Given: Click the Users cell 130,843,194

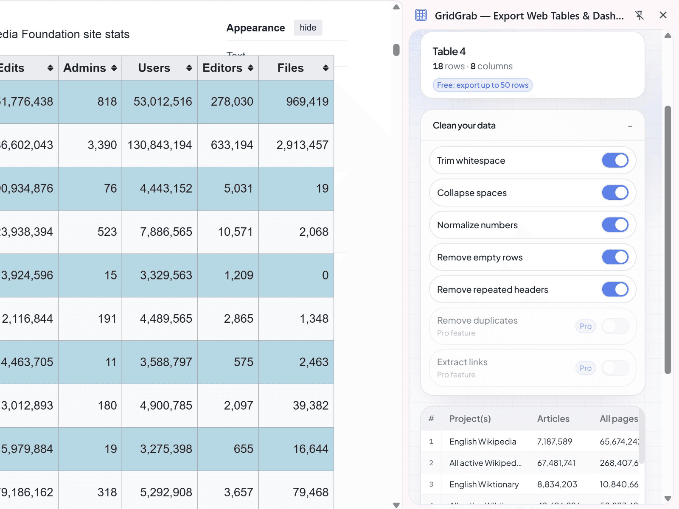Looking at the screenshot, I should click(160, 145).
